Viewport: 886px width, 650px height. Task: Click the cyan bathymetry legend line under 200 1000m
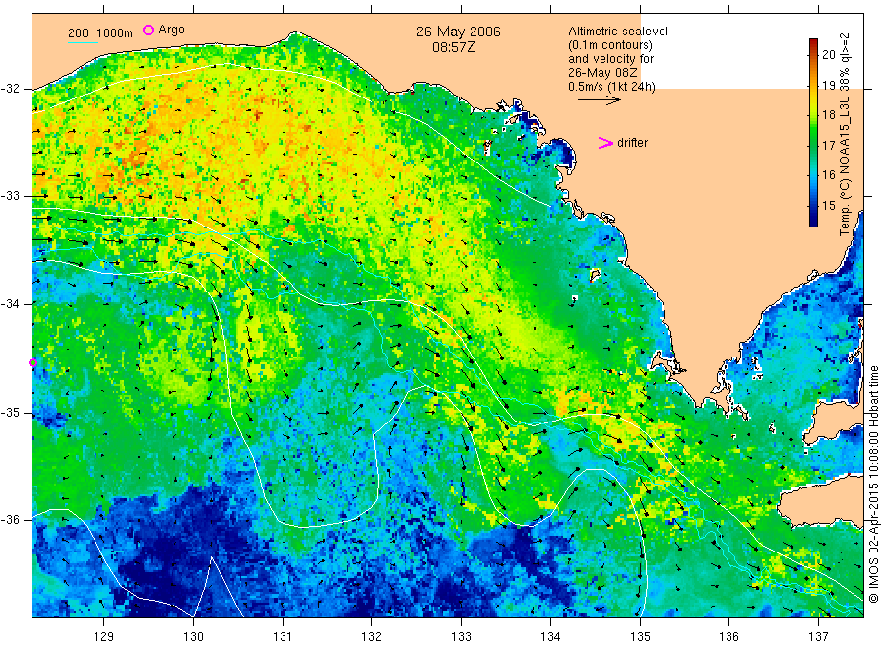pyautogui.click(x=83, y=42)
